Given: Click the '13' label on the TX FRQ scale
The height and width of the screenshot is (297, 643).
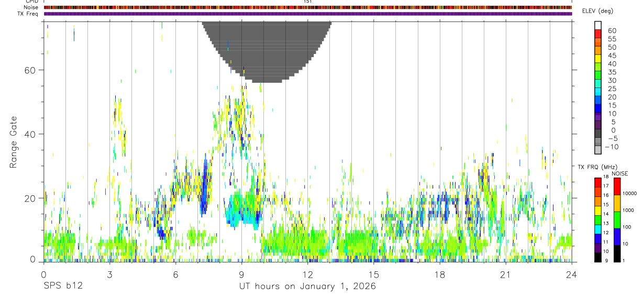Looking at the screenshot, I should 606,224.
